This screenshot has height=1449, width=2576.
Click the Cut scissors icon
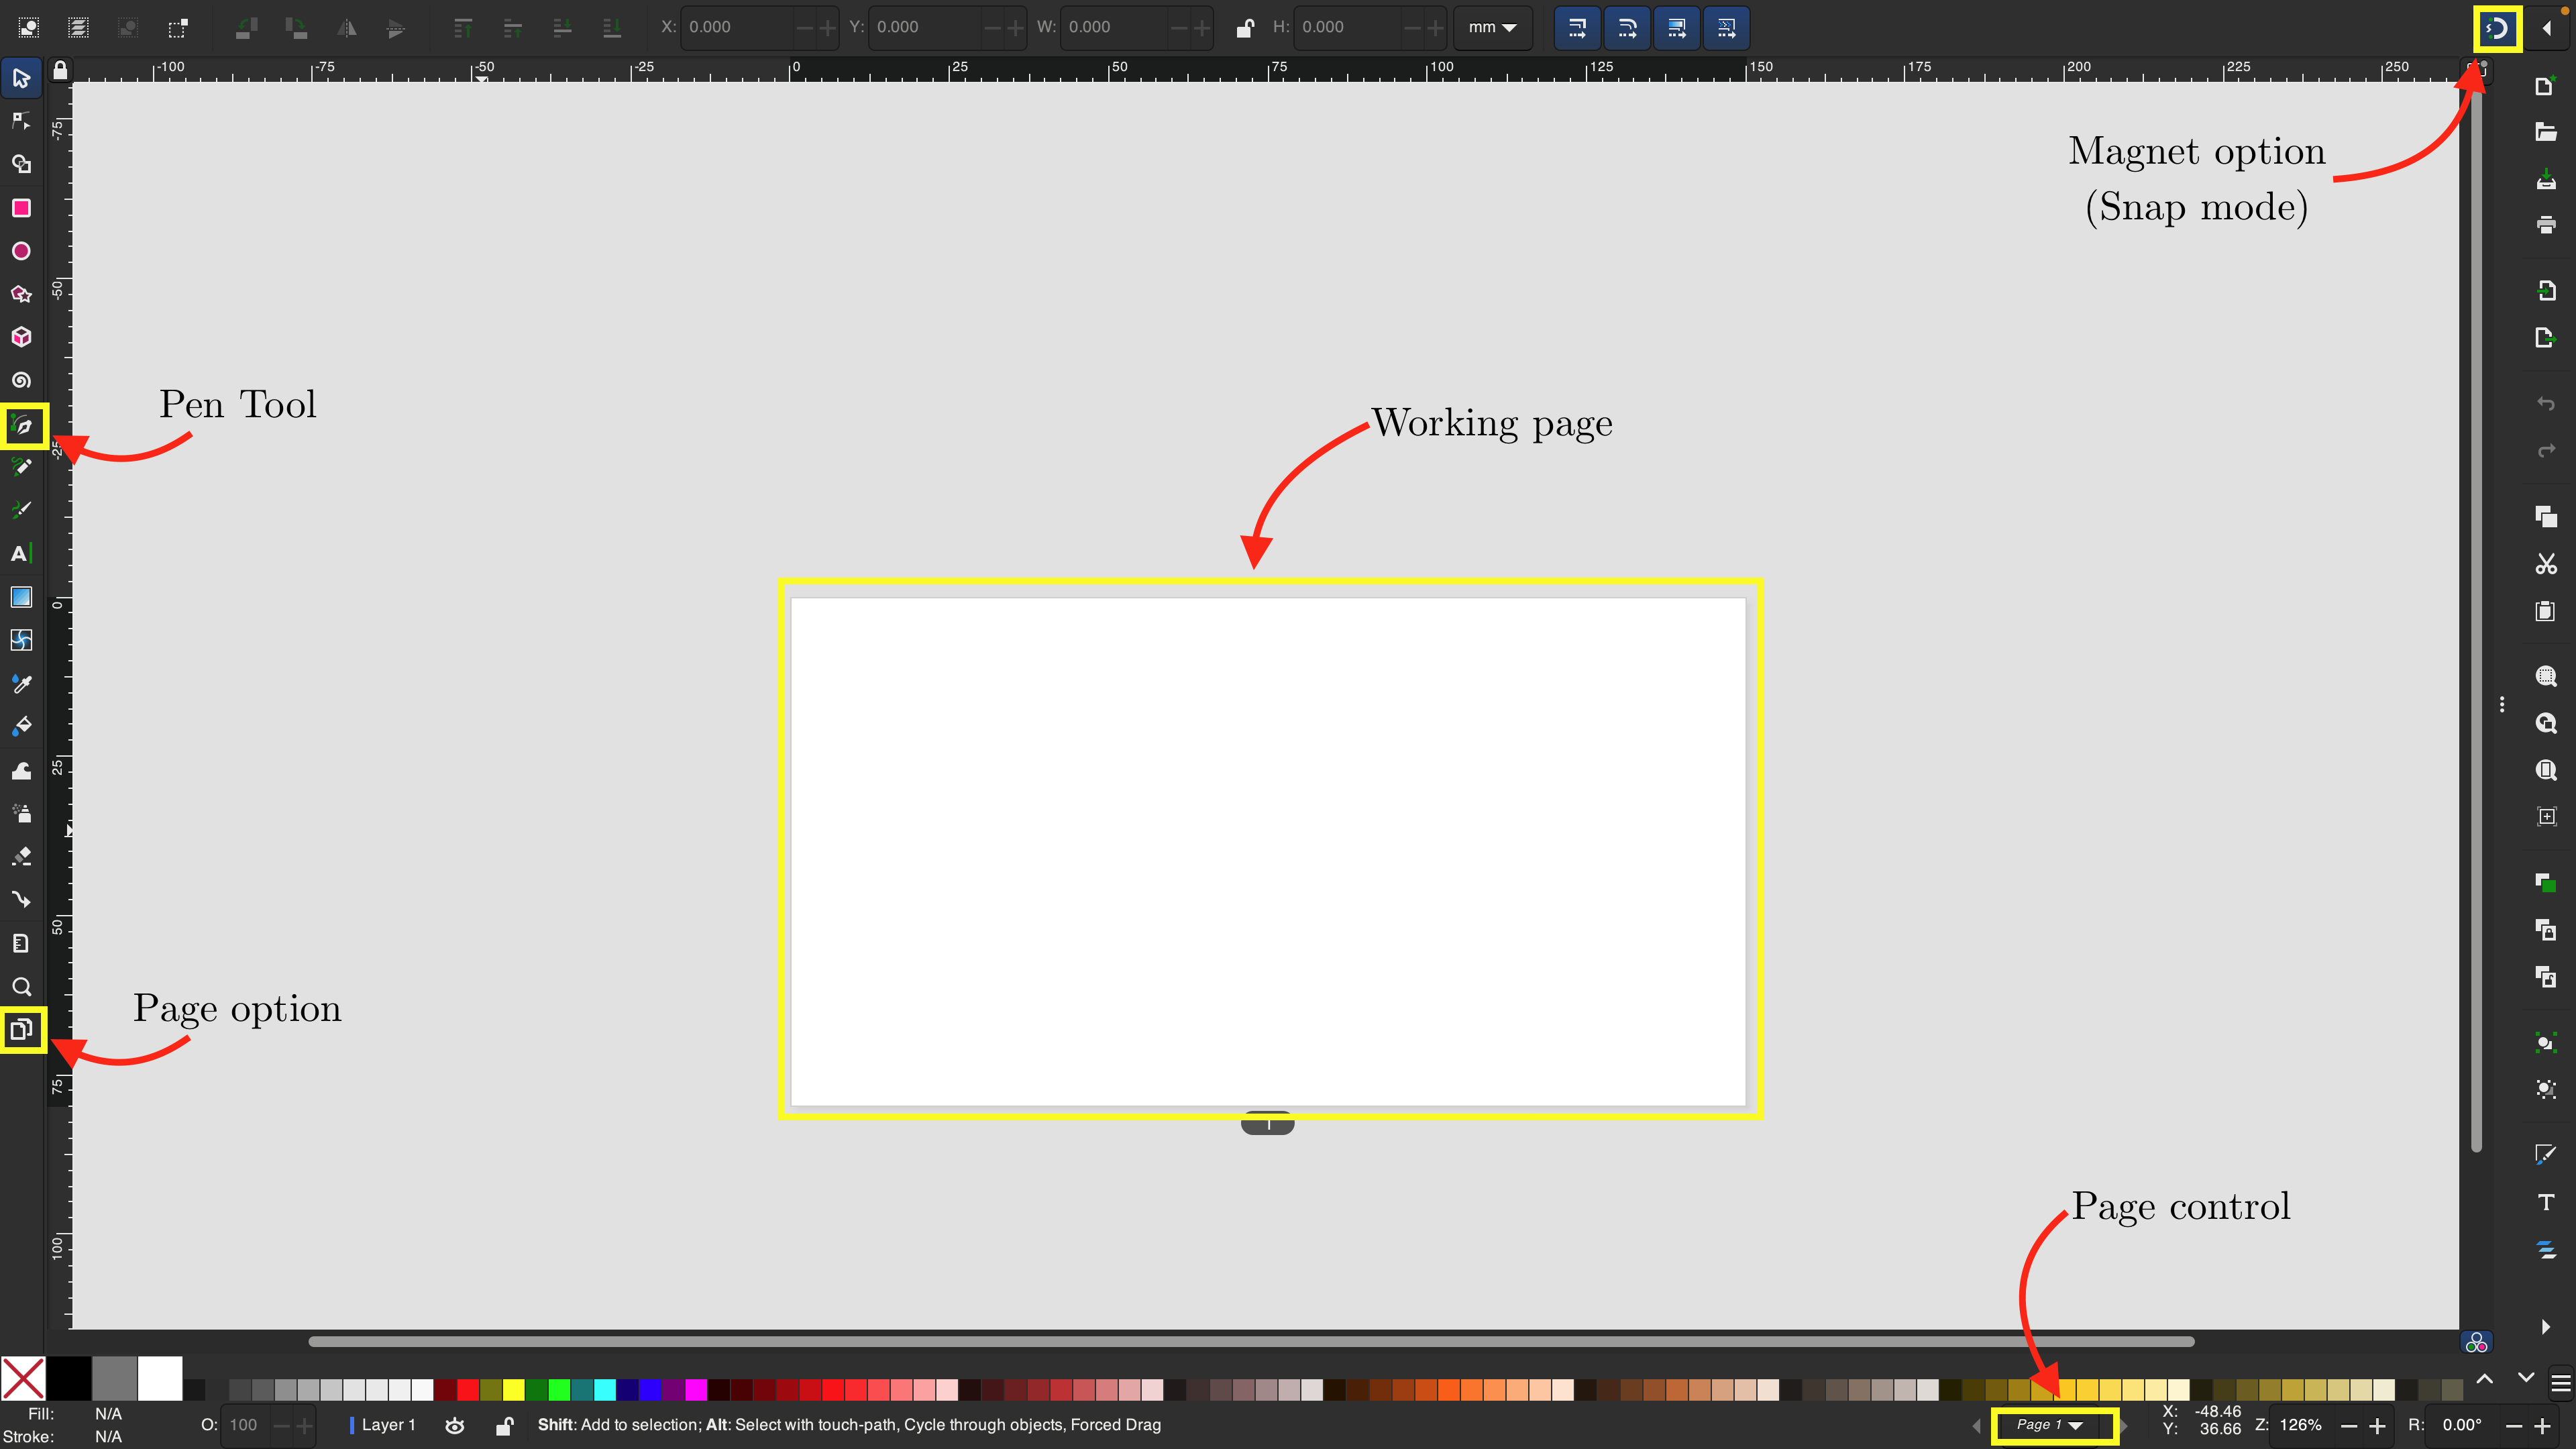2545,564
